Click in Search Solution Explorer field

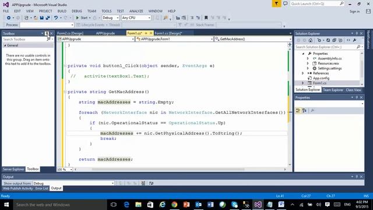tap(325, 47)
